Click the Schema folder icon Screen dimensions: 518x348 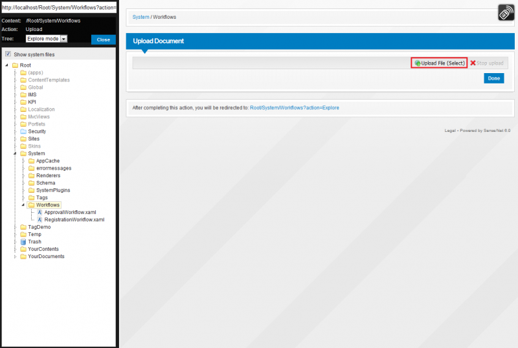[x=31, y=183]
